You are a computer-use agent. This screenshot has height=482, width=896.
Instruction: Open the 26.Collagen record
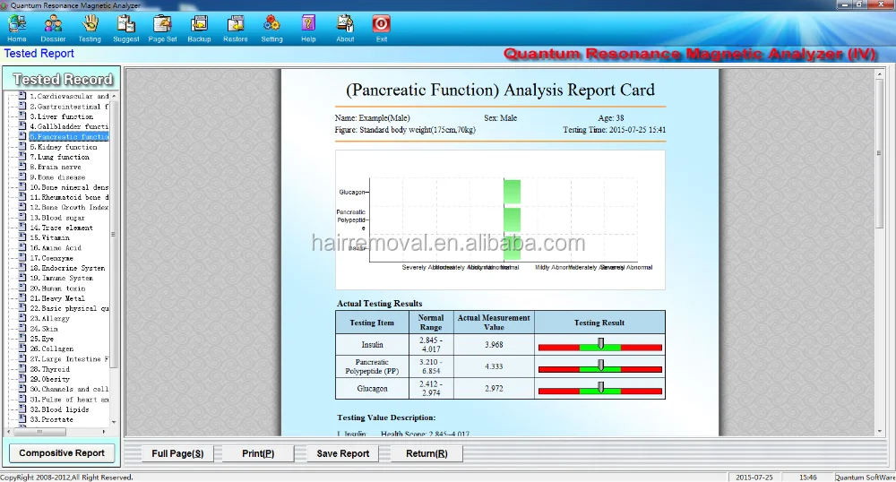tap(51, 349)
